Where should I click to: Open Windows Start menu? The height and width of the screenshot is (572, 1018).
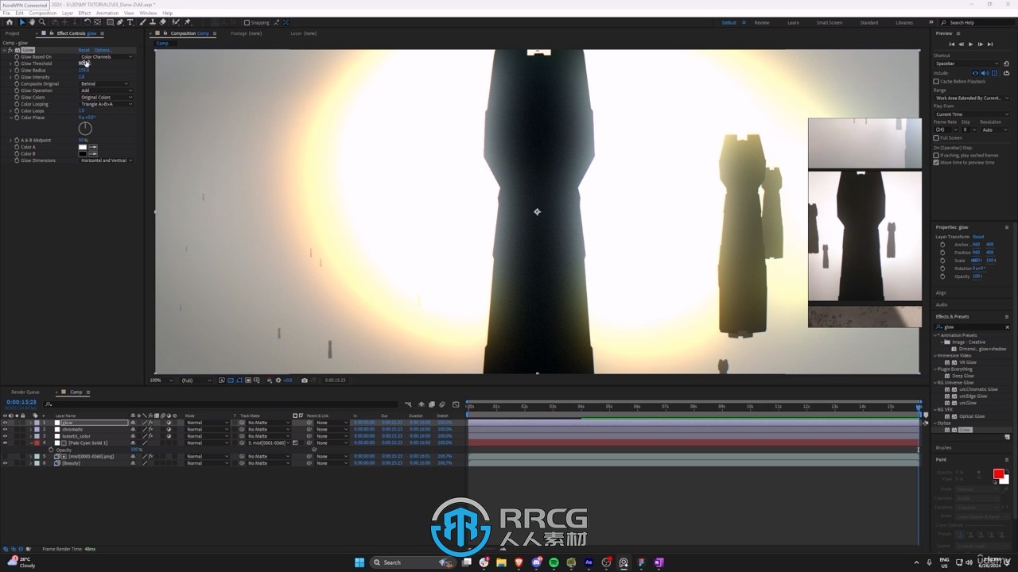pos(359,562)
